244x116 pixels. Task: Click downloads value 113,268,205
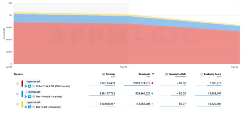click(143, 104)
